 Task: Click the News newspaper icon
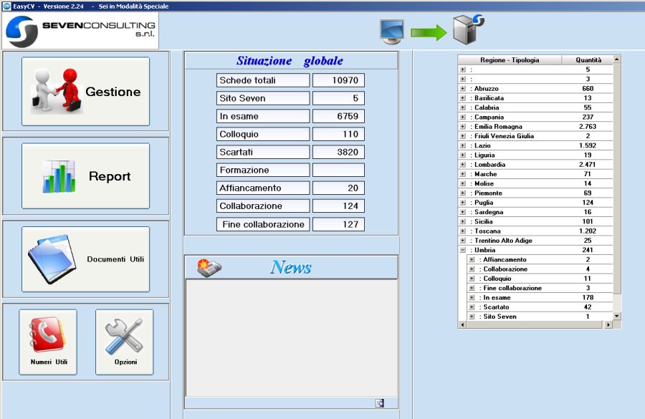(209, 268)
